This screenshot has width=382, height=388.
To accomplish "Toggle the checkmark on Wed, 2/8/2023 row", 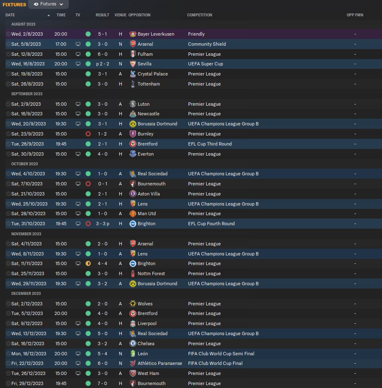I will click(8, 34).
